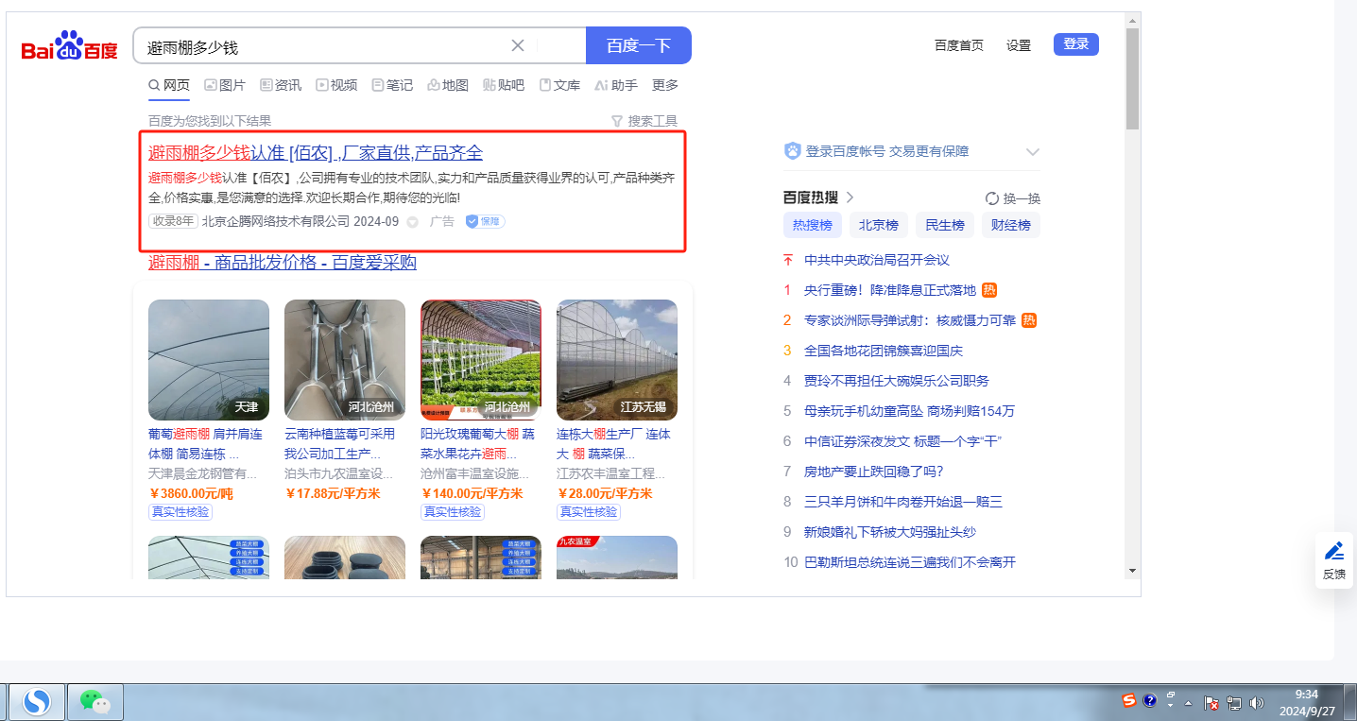Image resolution: width=1357 pixels, height=721 pixels.
Task: Open the volume speaker tray icon
Action: [1257, 703]
